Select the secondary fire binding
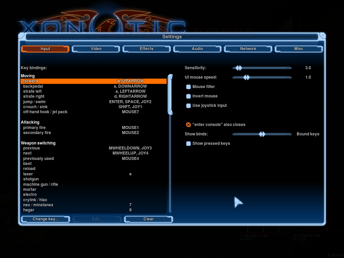 [x=94, y=132]
